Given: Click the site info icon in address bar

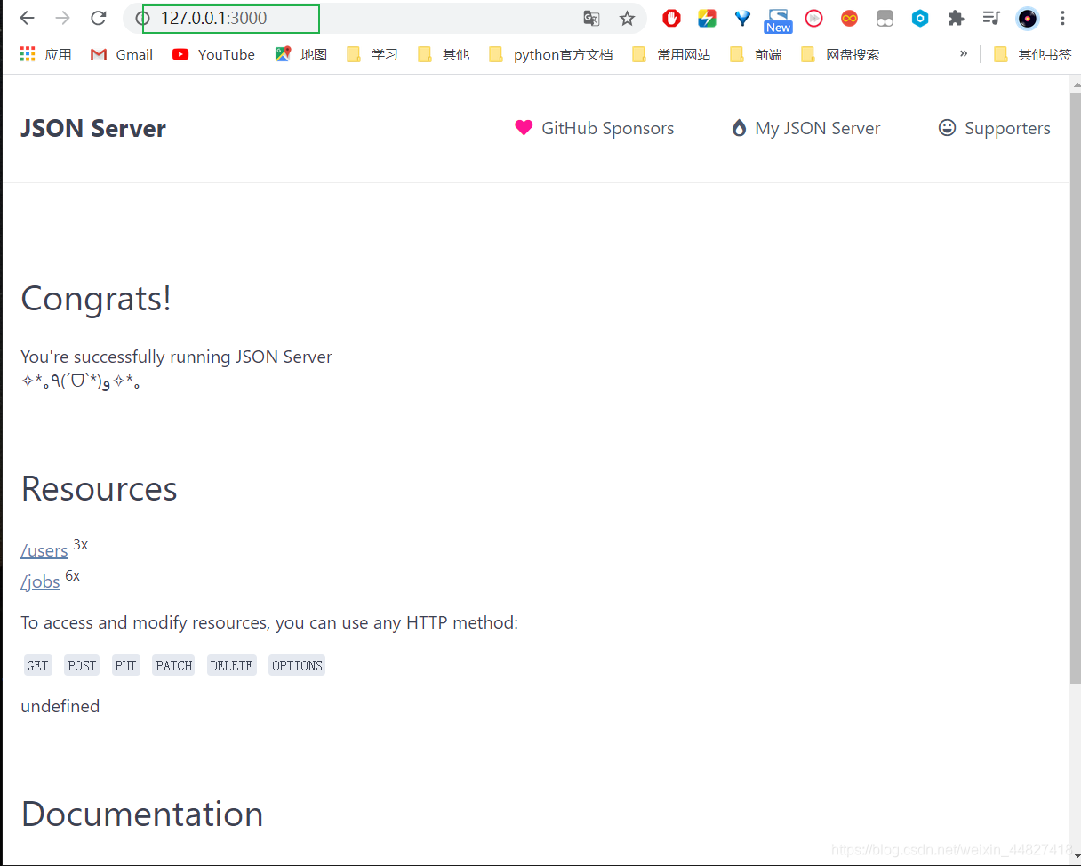Looking at the screenshot, I should coord(142,19).
